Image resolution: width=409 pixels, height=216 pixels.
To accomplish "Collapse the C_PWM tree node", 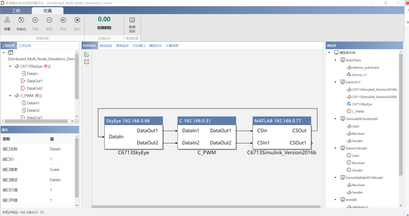I will tap(10, 96).
